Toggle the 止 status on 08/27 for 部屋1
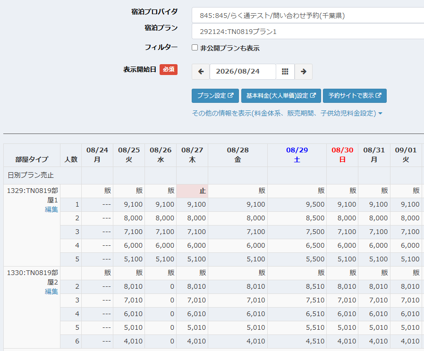The image size is (424, 351). pyautogui.click(x=192, y=191)
